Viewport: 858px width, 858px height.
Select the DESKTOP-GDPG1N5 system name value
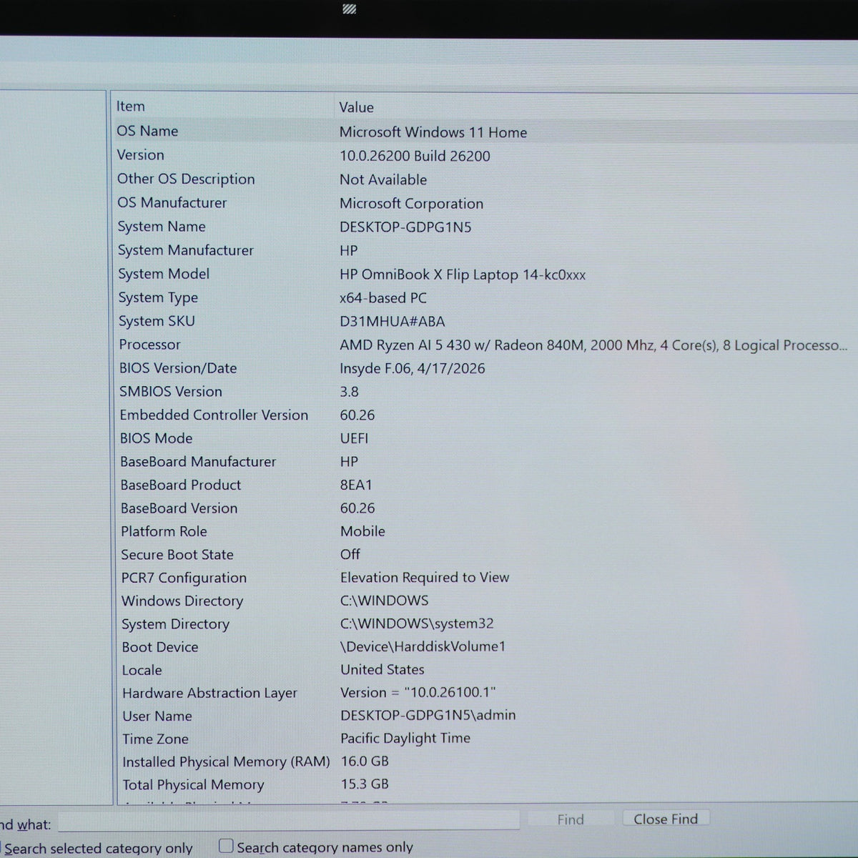click(405, 227)
